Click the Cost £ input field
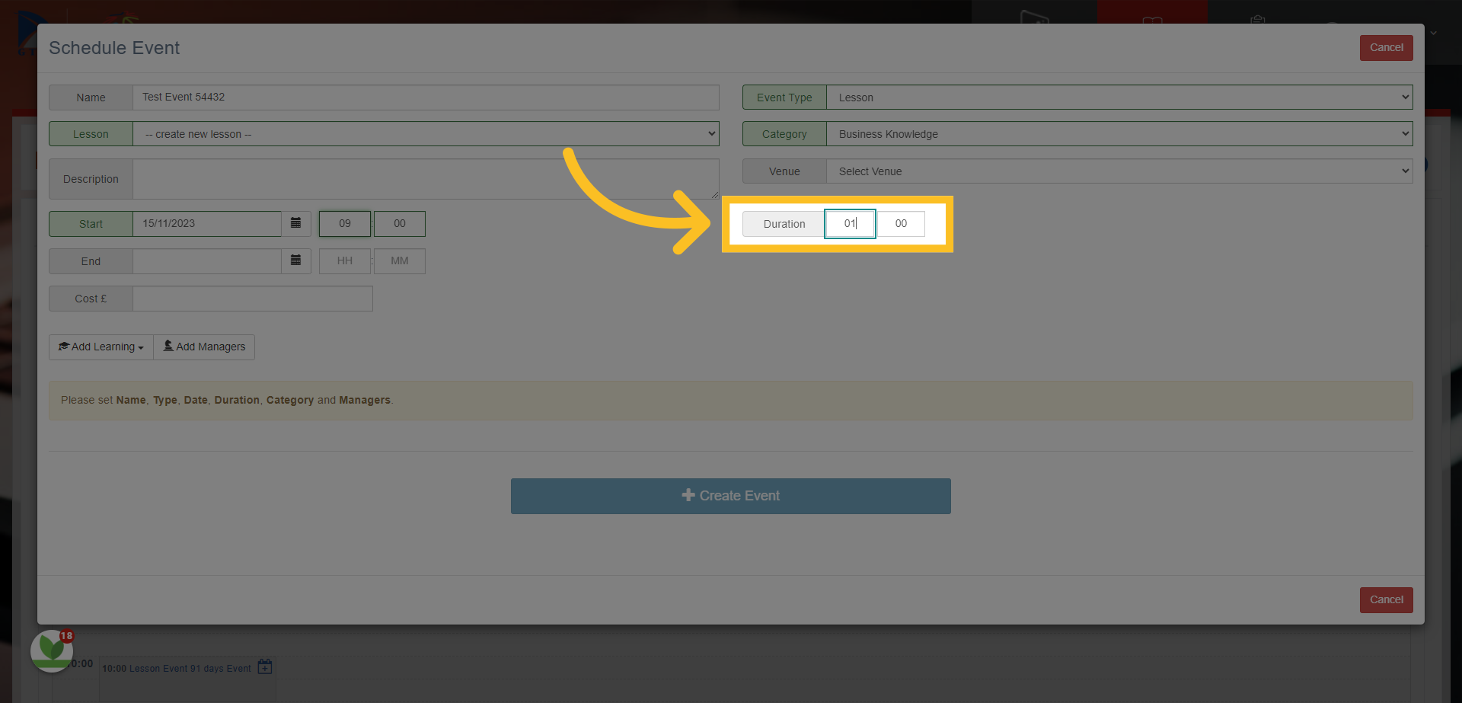The height and width of the screenshot is (703, 1462). (x=253, y=299)
